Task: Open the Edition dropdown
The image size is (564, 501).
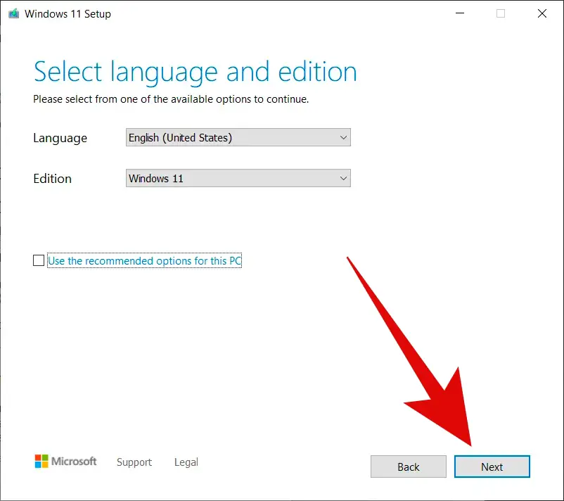Action: coord(238,178)
